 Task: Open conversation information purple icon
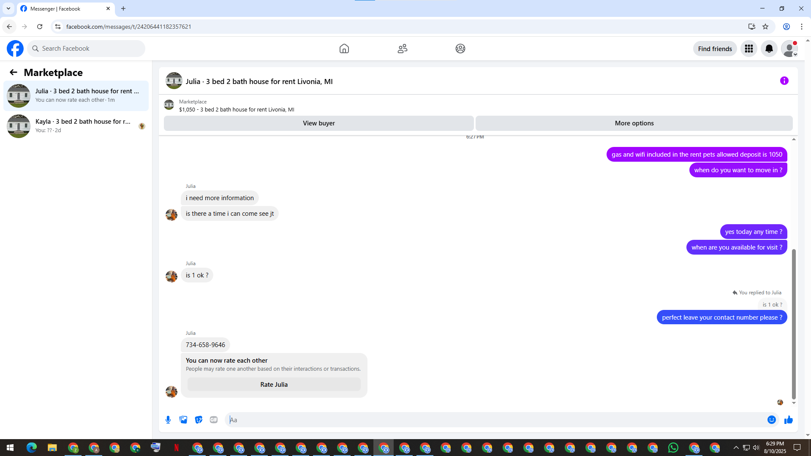click(784, 81)
